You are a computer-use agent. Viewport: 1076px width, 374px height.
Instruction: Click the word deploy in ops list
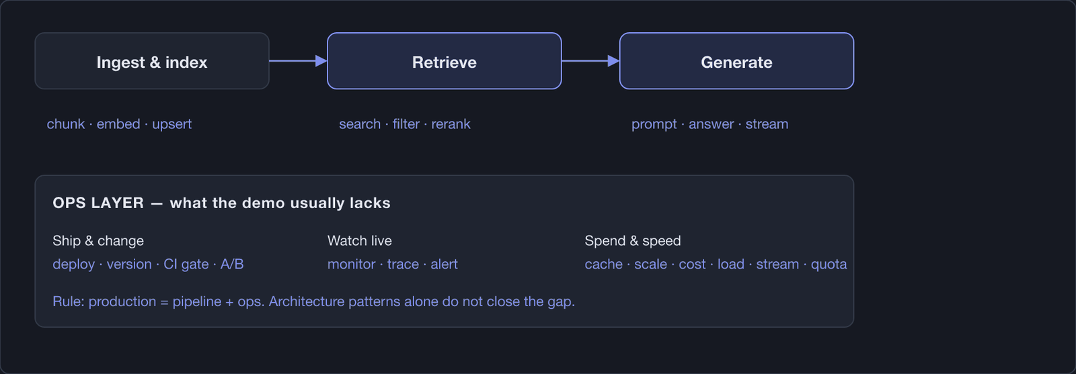tap(73, 265)
